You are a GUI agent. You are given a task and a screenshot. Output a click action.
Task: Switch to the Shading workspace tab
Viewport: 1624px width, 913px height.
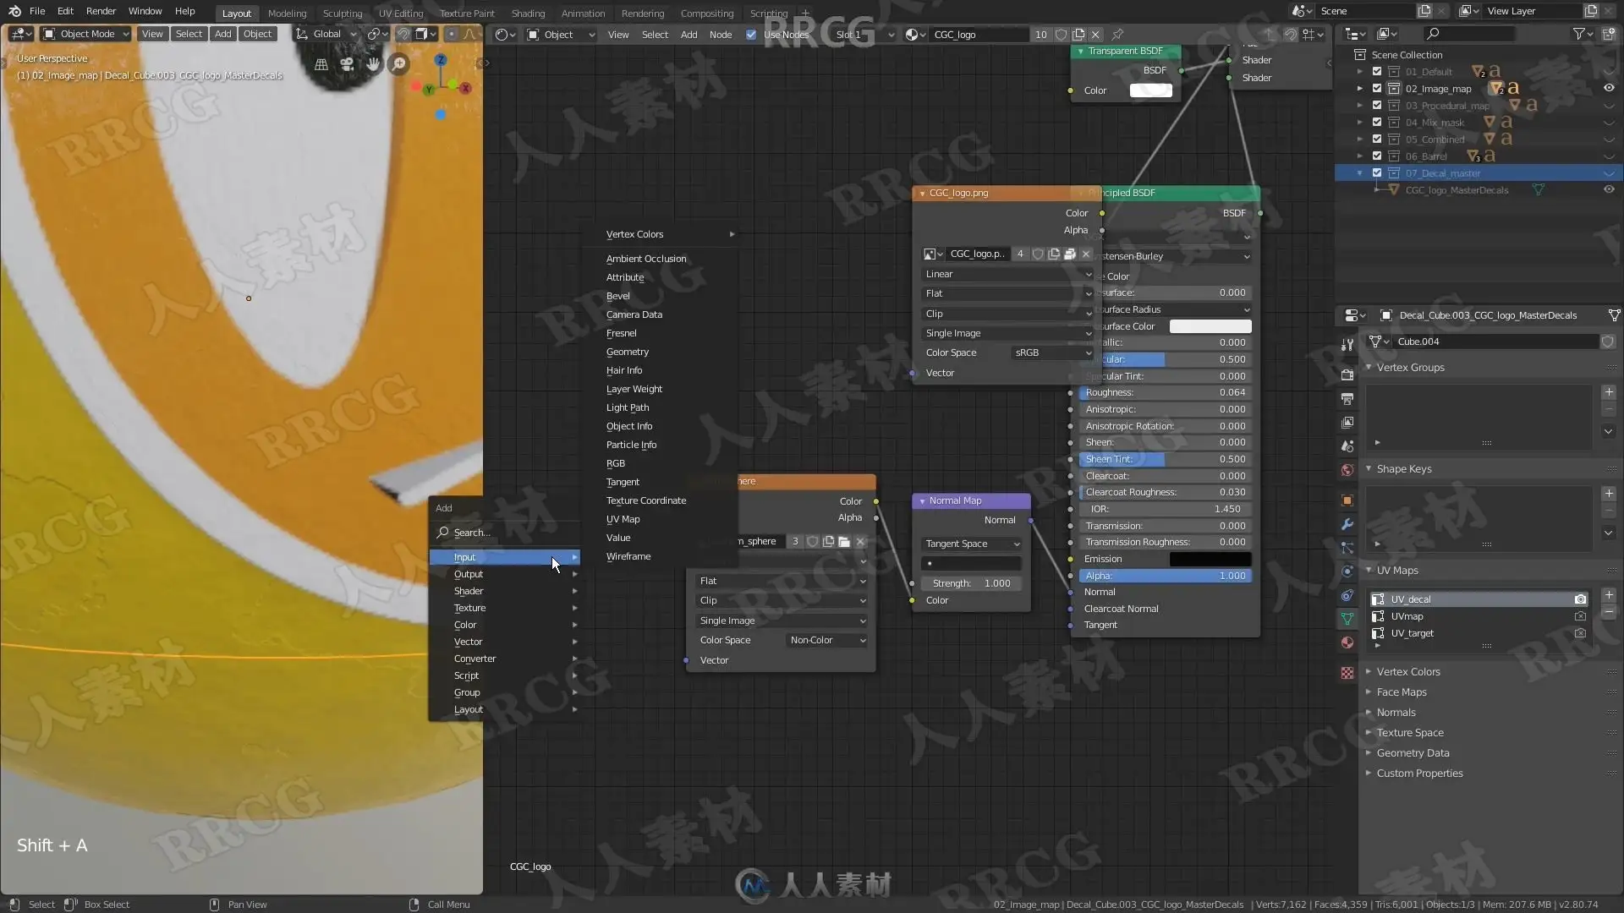coord(528,13)
